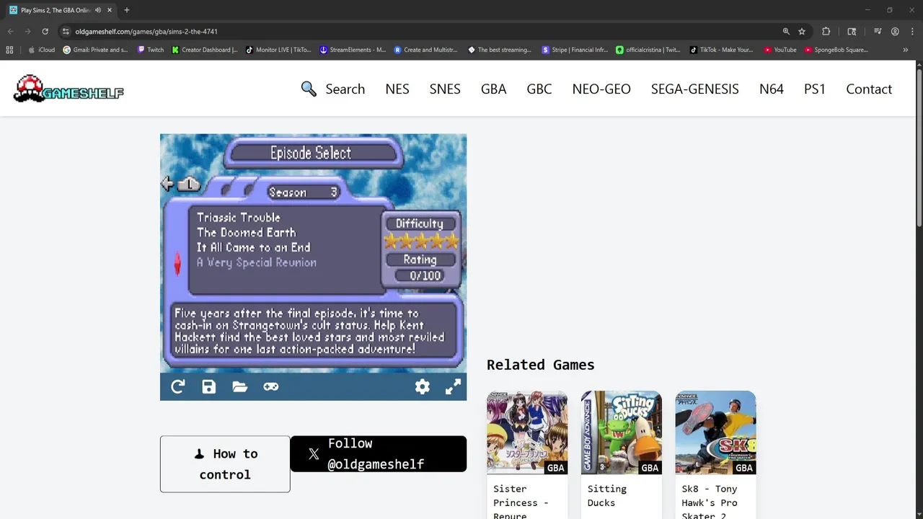View site information icon in address bar
The height and width of the screenshot is (519, 923).
[66, 32]
